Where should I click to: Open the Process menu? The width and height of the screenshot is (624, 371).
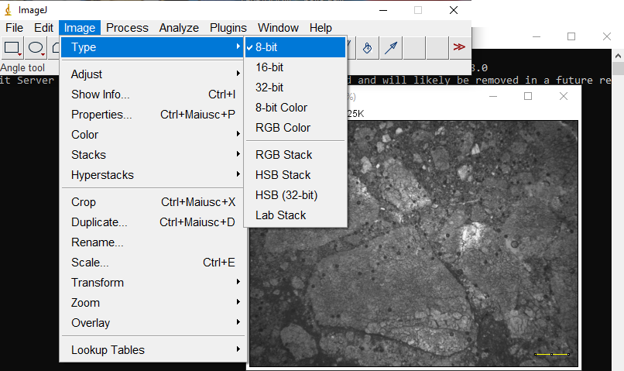pos(127,28)
